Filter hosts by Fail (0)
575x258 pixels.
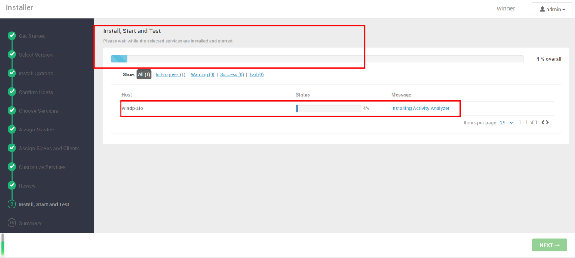coord(256,74)
